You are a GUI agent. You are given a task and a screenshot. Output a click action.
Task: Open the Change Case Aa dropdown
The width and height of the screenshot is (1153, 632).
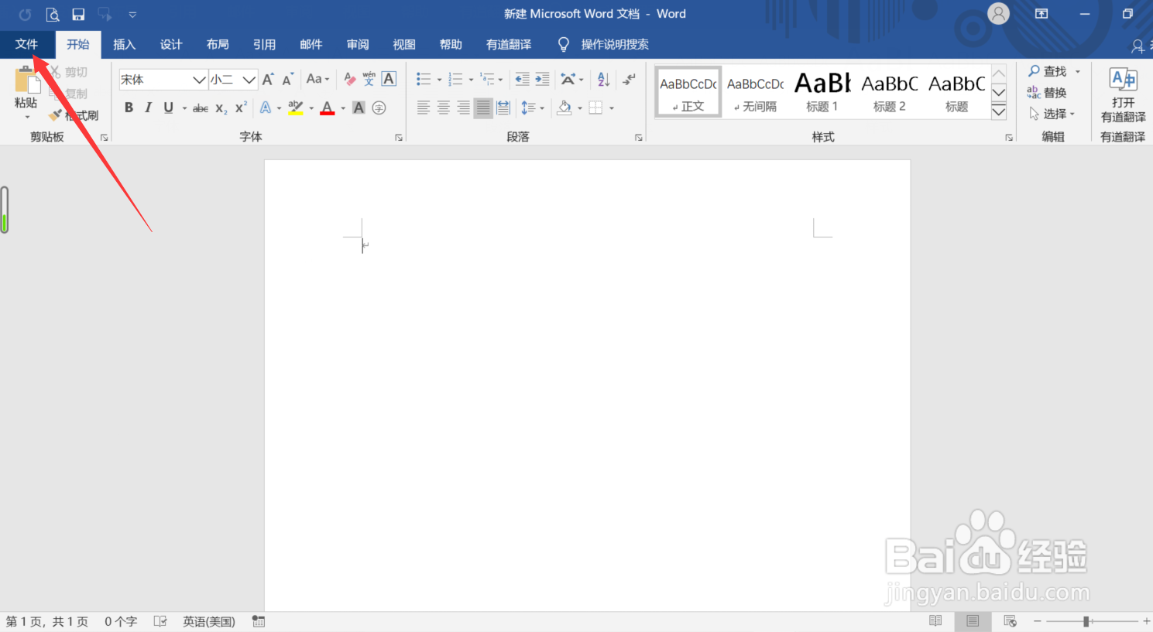(x=317, y=79)
